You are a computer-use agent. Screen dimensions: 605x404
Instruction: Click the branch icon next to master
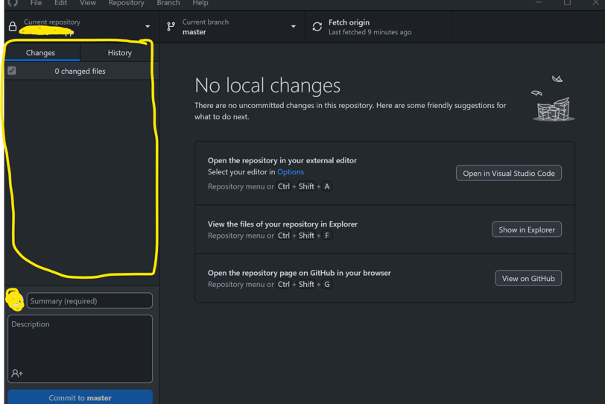click(171, 27)
